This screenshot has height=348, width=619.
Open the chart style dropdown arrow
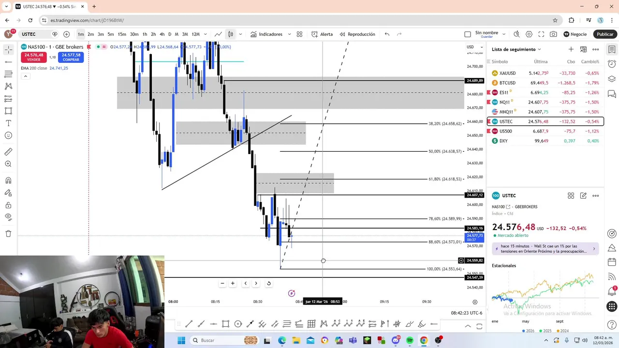coord(240,34)
